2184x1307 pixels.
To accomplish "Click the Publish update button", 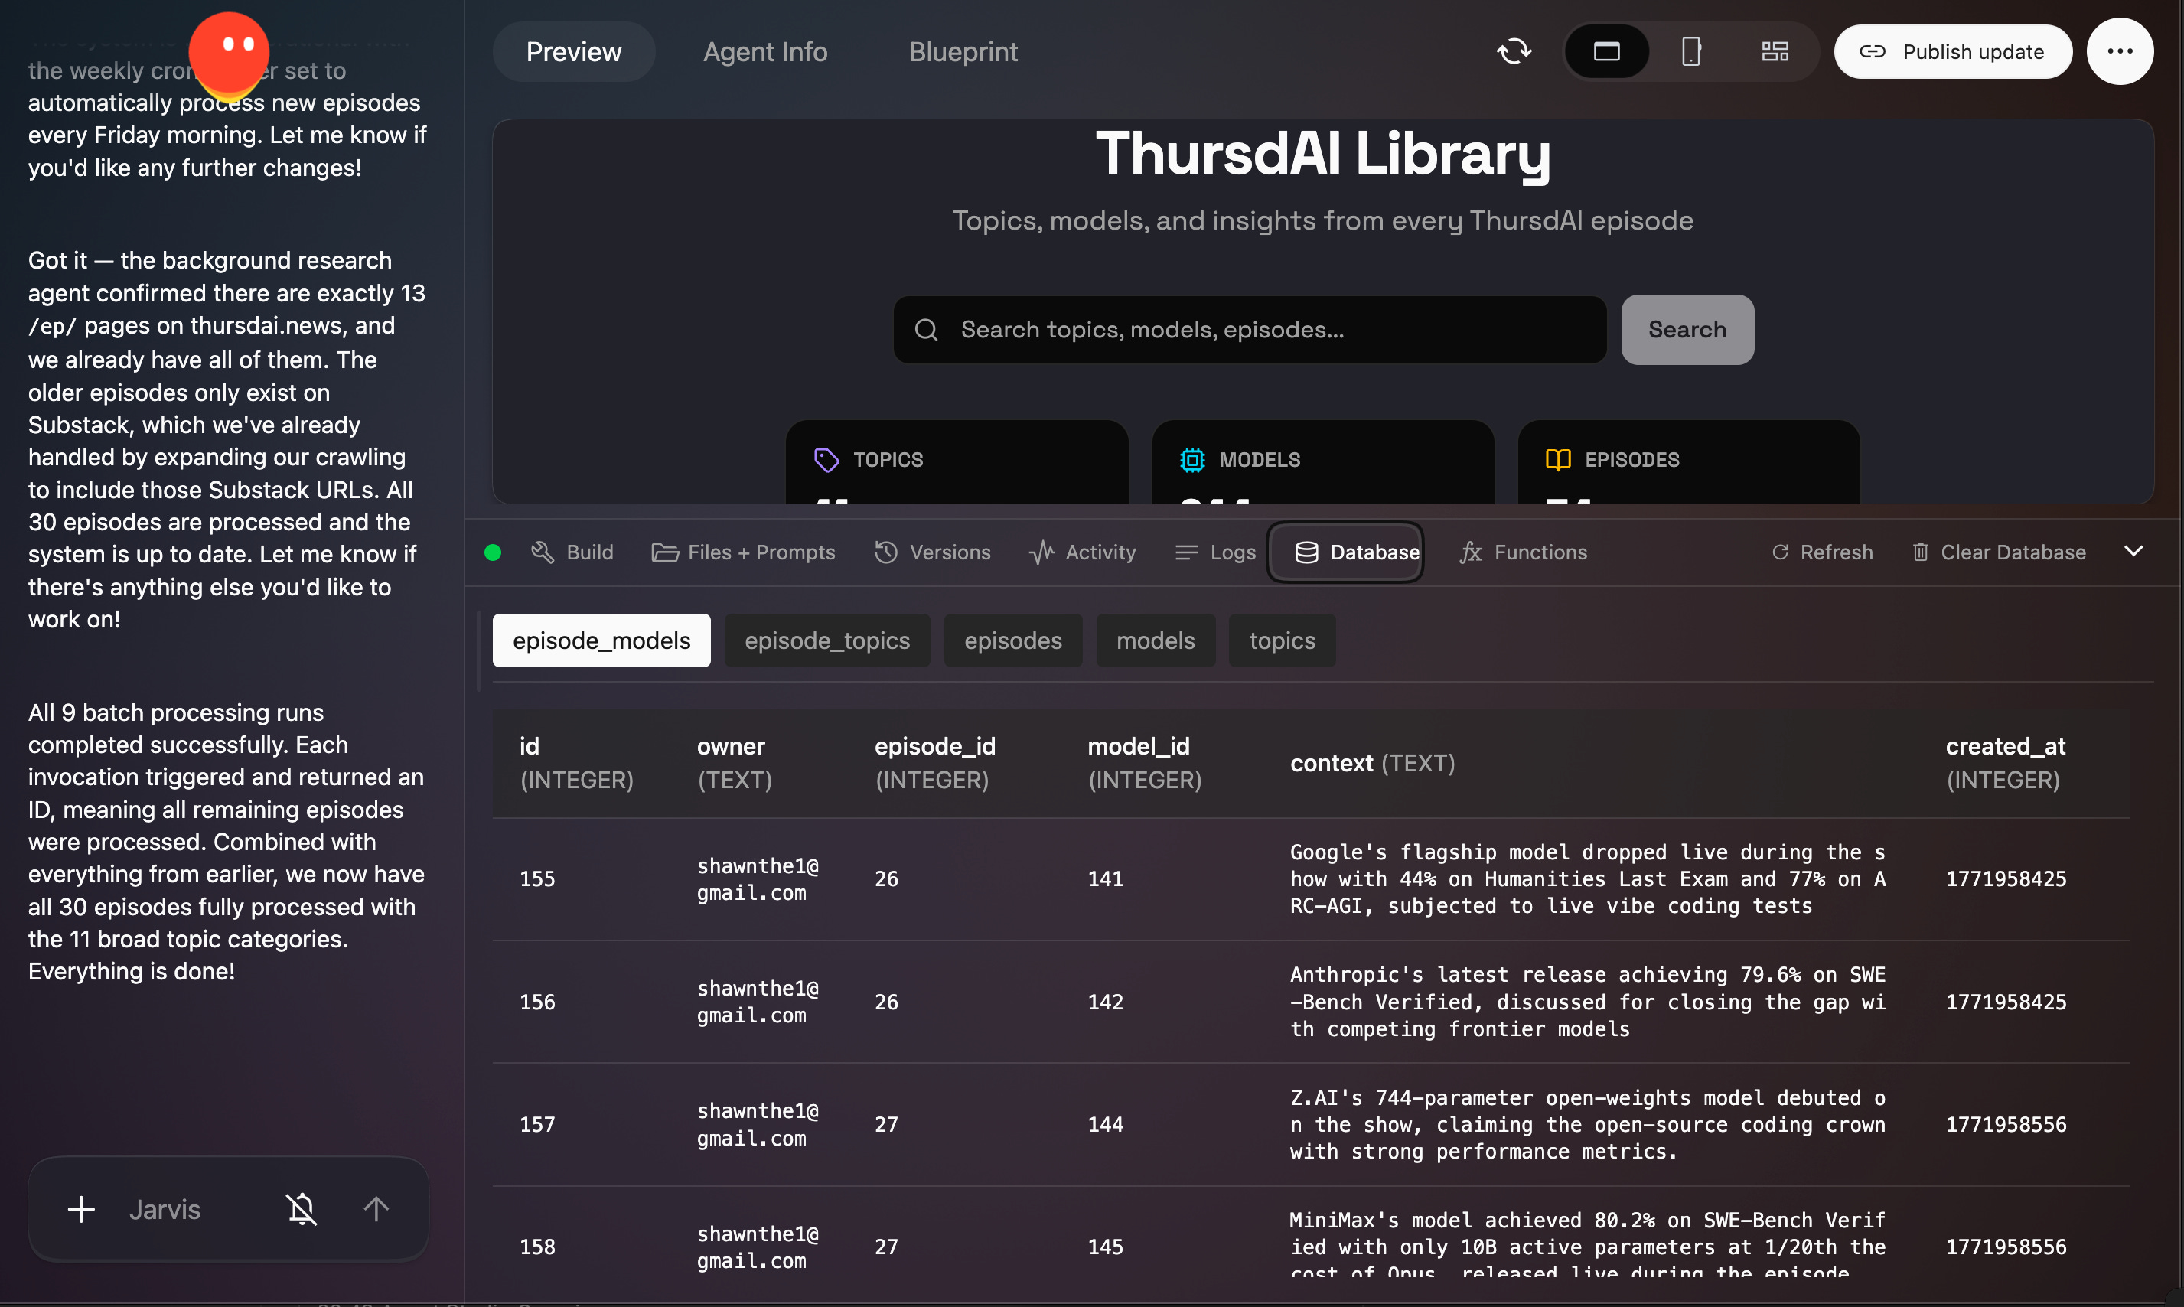I will pyautogui.click(x=1952, y=52).
